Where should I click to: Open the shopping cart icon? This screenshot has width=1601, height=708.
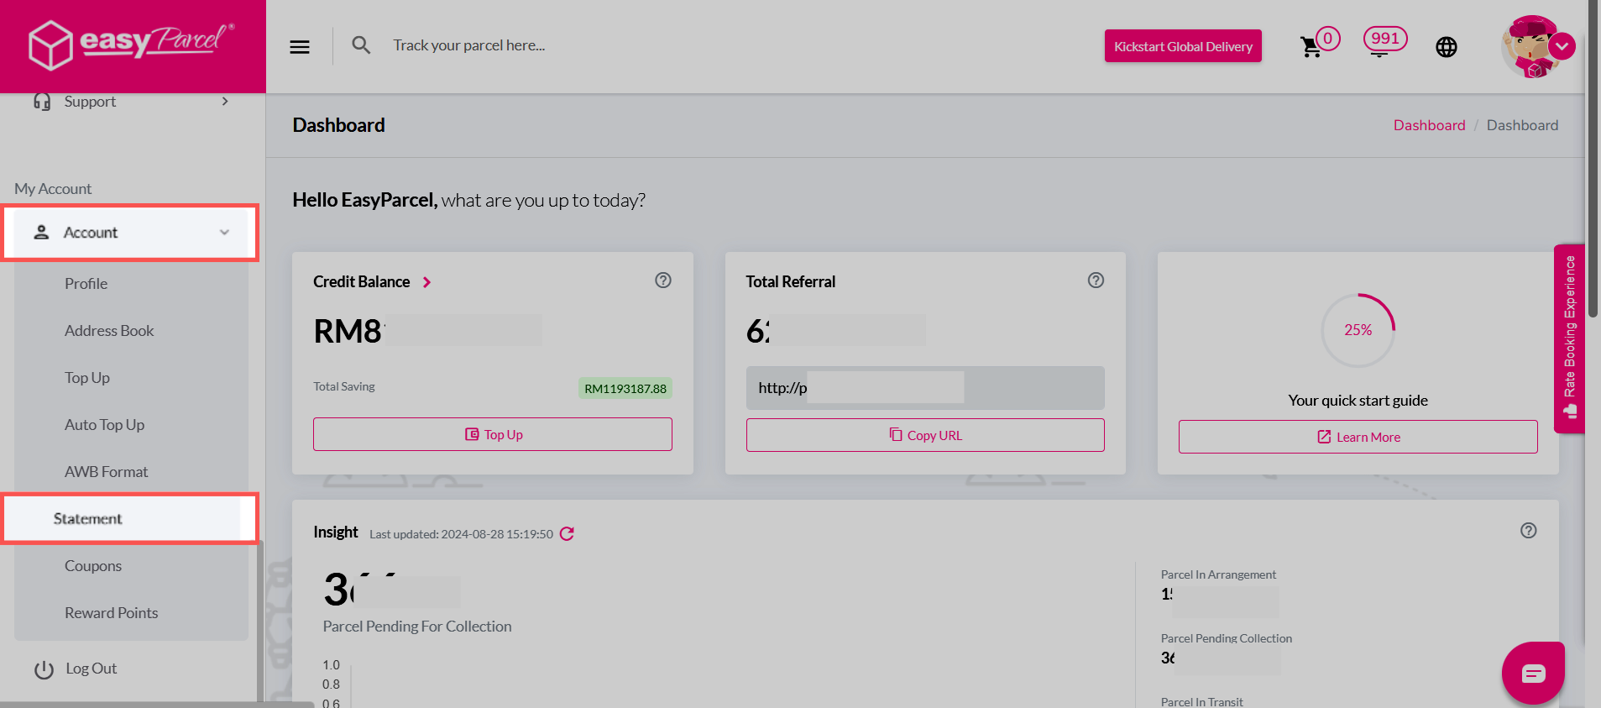(1311, 47)
